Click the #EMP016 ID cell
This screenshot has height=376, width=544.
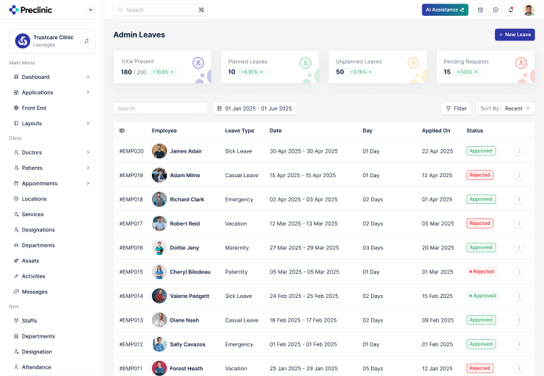131,248
